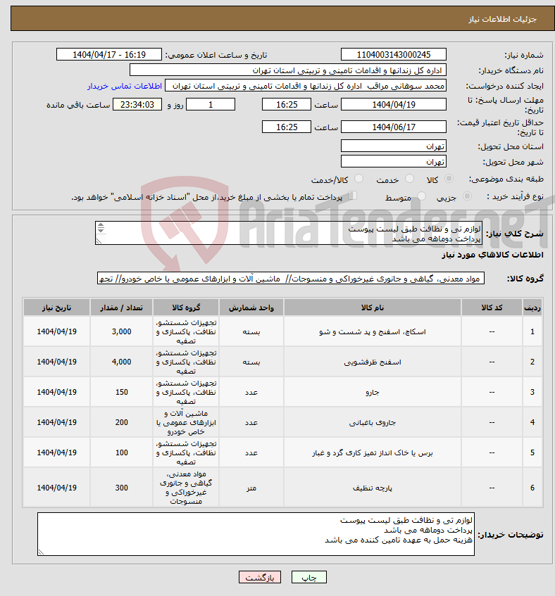Click the delivery city field تهران
The image size is (555, 596).
393,162
